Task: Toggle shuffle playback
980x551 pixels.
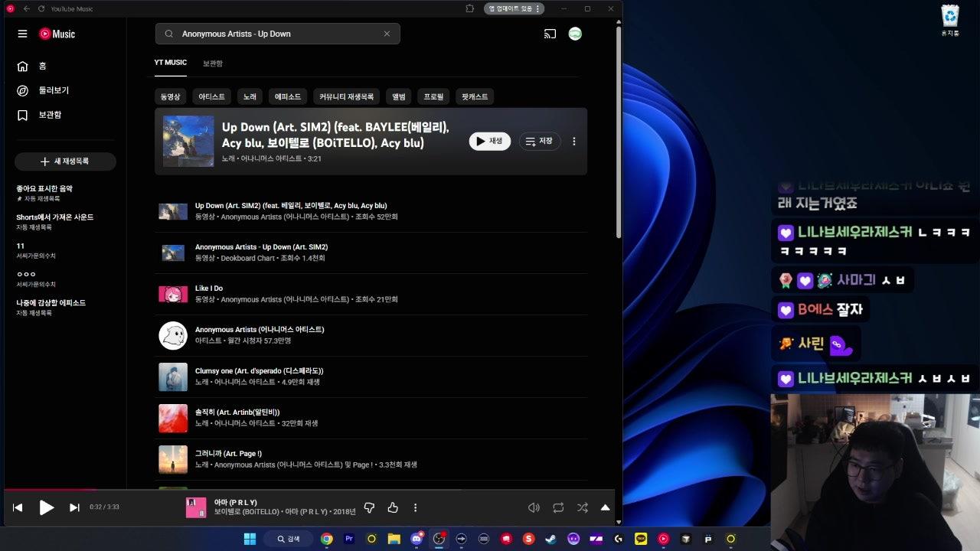Action: [x=582, y=507]
